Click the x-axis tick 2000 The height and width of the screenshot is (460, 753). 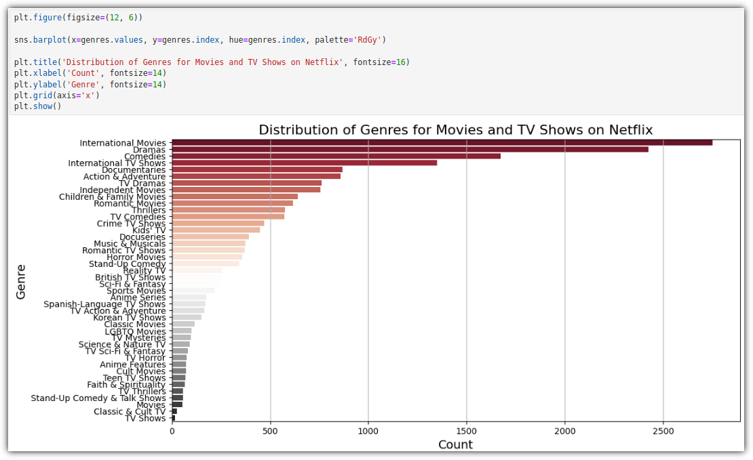pos(564,432)
